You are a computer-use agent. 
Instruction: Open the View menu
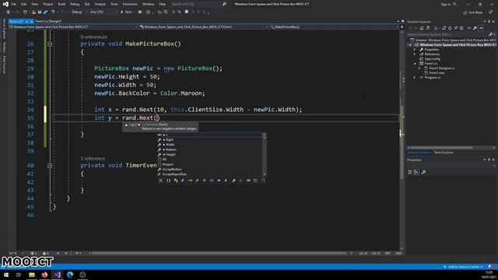[x=34, y=4]
